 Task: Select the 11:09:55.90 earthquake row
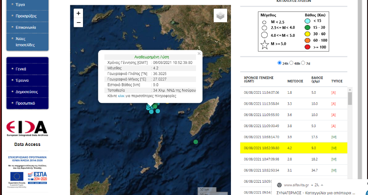294,115
